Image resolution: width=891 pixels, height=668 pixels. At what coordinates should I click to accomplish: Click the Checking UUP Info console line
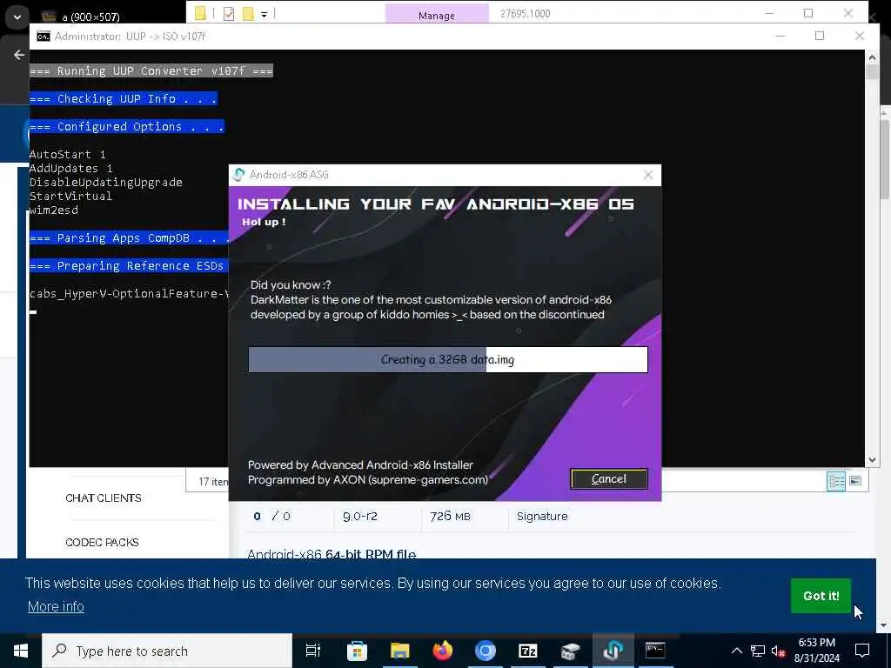click(x=124, y=99)
